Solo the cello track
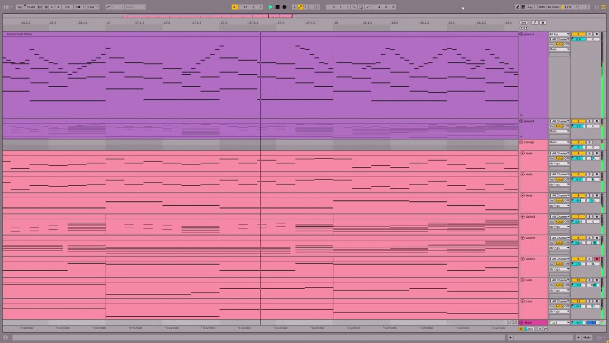609x343 pixels. point(589,280)
